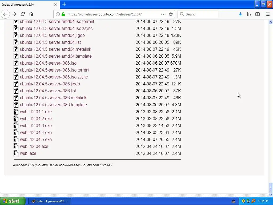The height and width of the screenshot is (205, 273).
Task: Select Index of /releases taskbar button
Action: click(49, 201)
